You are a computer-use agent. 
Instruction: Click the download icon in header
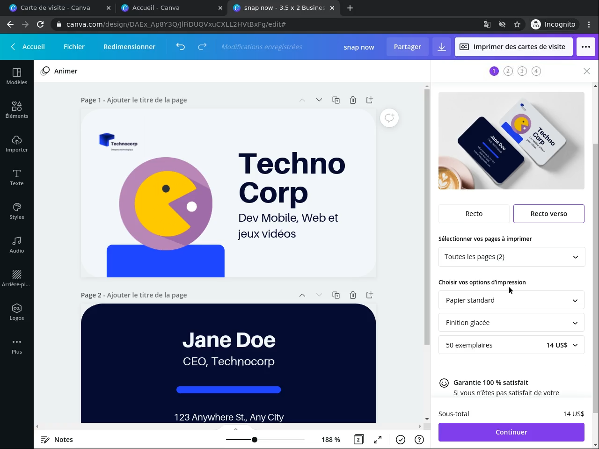click(442, 47)
